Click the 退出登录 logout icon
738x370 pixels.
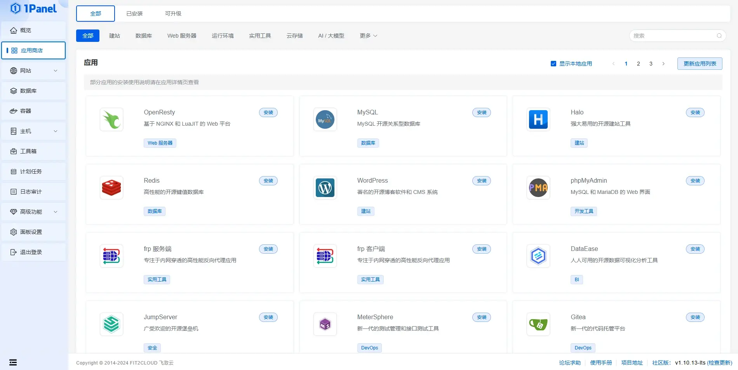tap(14, 252)
